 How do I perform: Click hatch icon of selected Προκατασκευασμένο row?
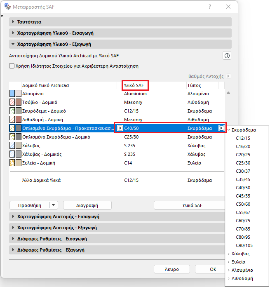coord(12,128)
